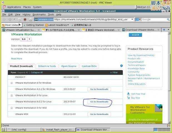
Task: Open a new tab with plus icon
Action: point(164,30)
